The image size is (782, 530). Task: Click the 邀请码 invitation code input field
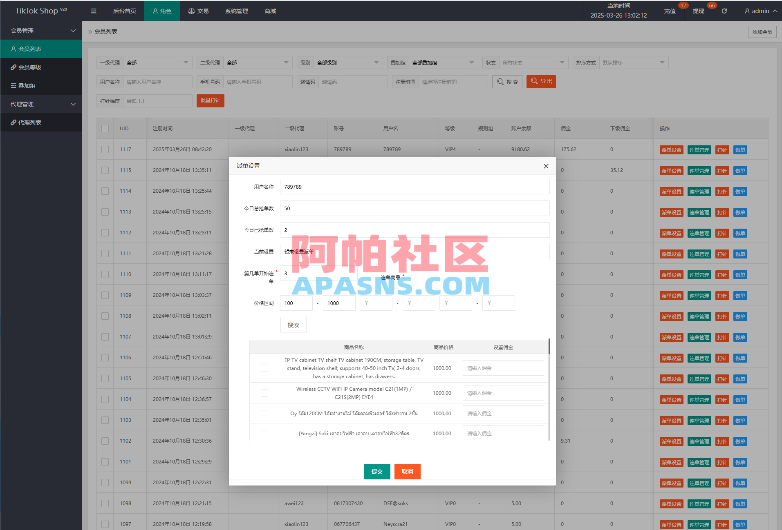[353, 81]
